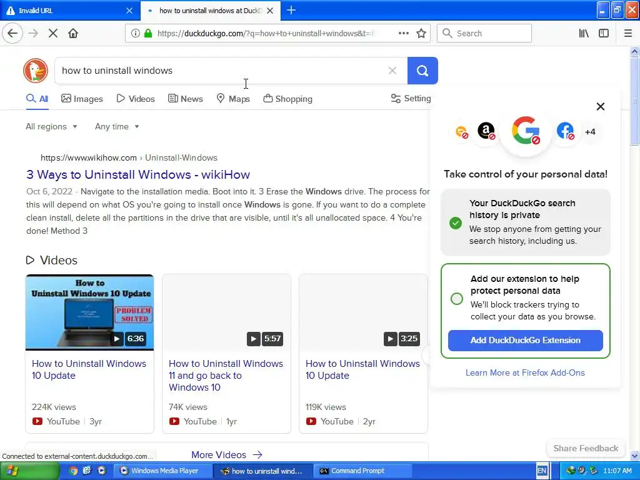Image resolution: width=640 pixels, height=480 pixels.
Task: Click the DuckDuckGo duck logo
Action: click(x=36, y=71)
